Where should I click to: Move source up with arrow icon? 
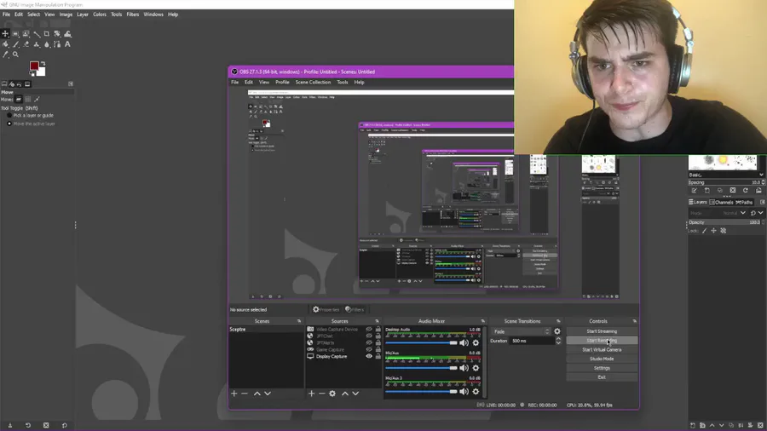click(x=345, y=394)
